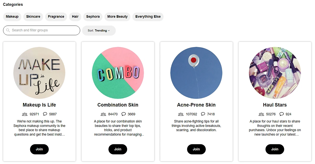Click comments icon on Acne-Prone Skin card

click(x=203, y=114)
